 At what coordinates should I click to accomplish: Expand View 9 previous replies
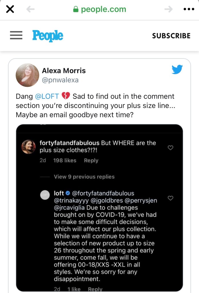pyautogui.click(x=84, y=177)
